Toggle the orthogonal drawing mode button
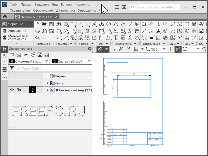The width and height of the screenshot is (208, 156). click(171, 49)
